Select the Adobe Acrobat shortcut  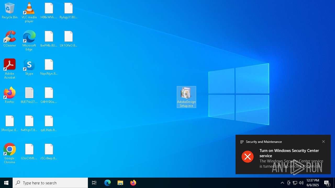(10, 69)
